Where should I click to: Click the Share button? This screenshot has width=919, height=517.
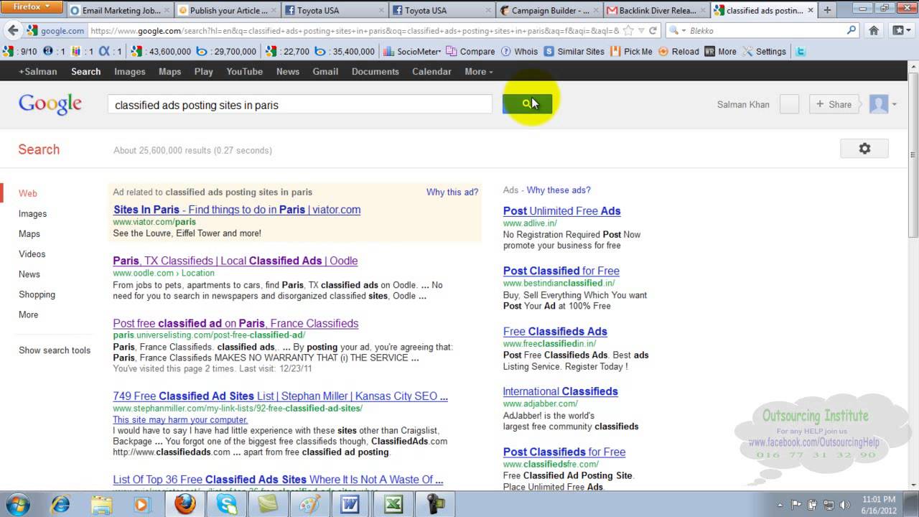click(833, 104)
